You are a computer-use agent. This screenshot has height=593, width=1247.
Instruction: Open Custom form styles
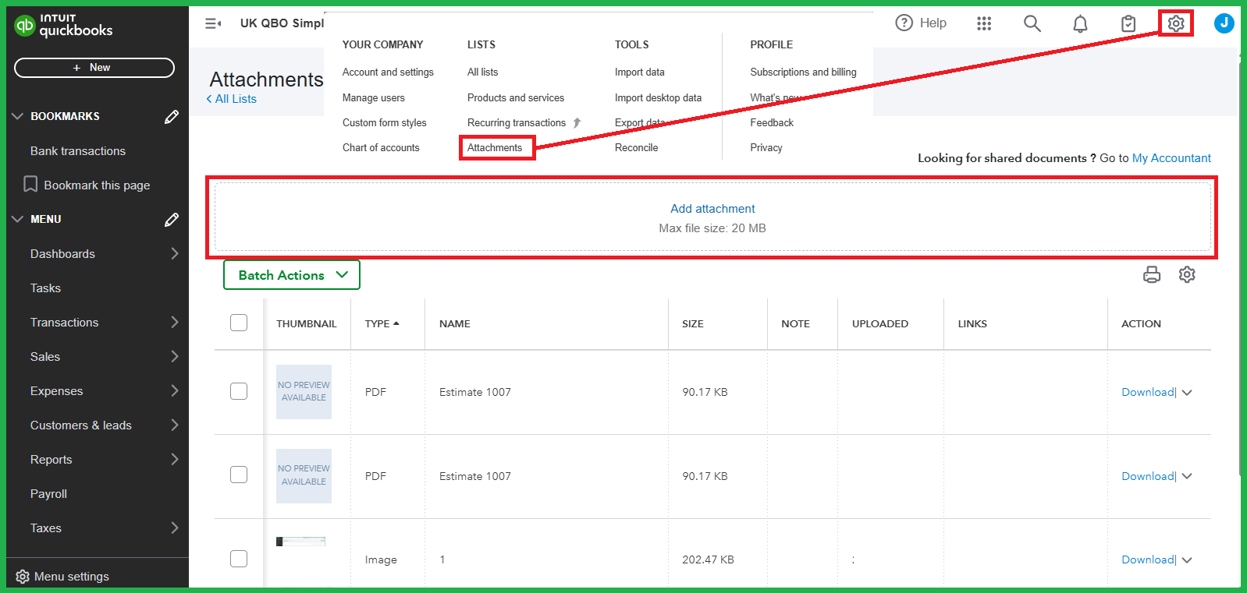click(385, 122)
